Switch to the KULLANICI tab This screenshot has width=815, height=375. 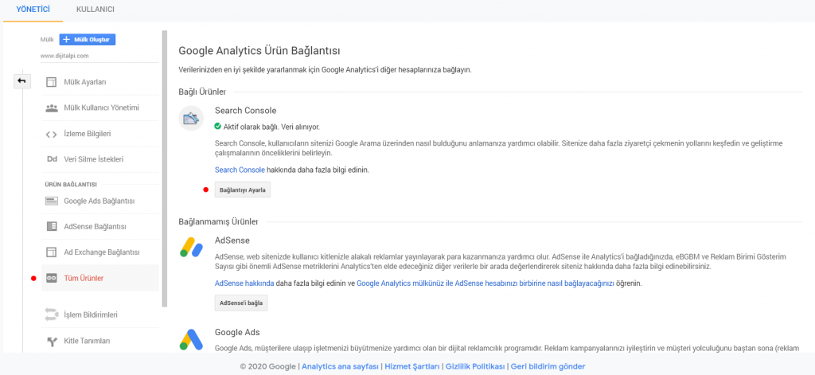point(96,10)
